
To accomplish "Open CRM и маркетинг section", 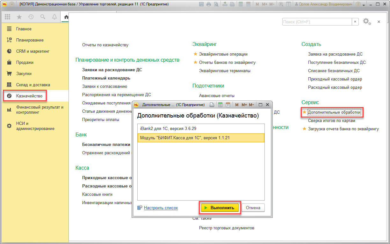I will tap(34, 51).
